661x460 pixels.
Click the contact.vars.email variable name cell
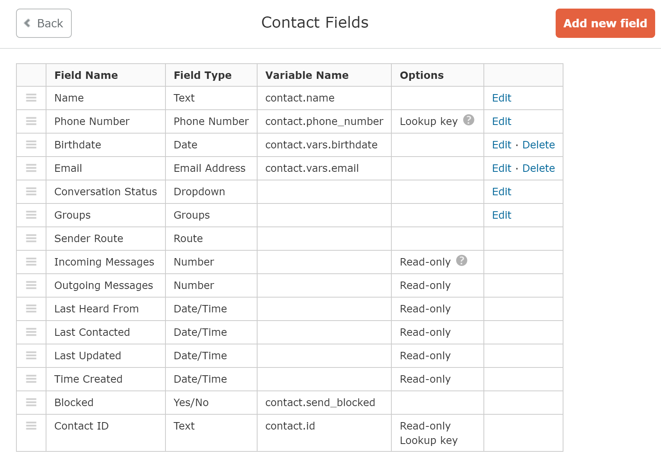(312, 168)
